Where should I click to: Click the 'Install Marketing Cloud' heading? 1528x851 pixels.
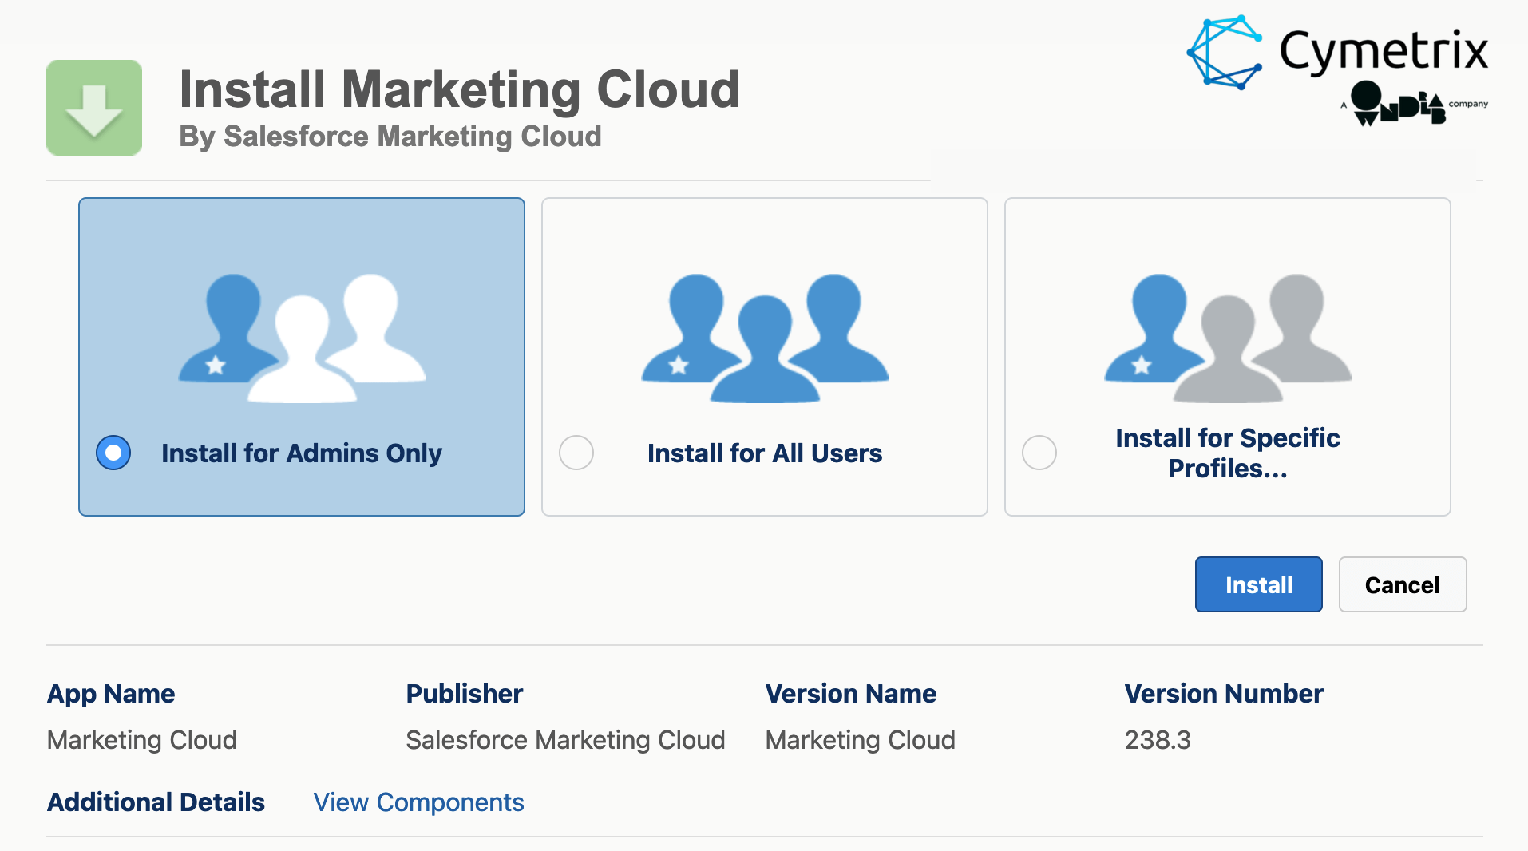(460, 89)
